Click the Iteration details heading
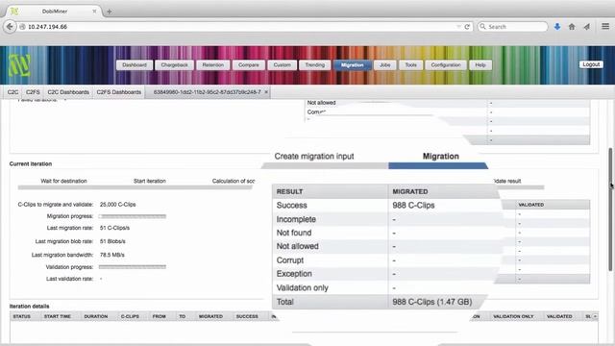 (x=30, y=306)
